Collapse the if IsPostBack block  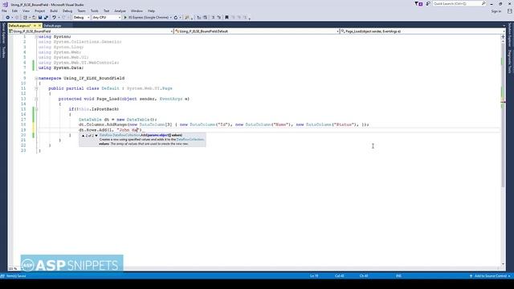(x=36, y=109)
